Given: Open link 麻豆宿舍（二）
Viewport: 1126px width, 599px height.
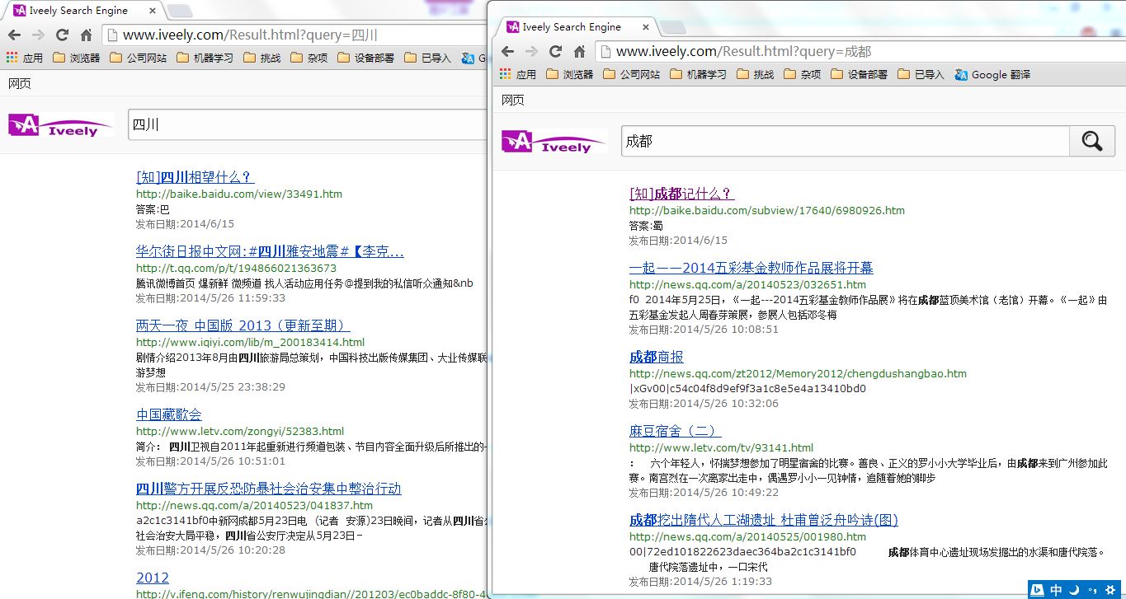Looking at the screenshot, I should pyautogui.click(x=675, y=431).
